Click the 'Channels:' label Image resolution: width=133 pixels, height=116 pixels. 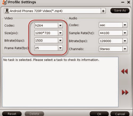coord(76,49)
